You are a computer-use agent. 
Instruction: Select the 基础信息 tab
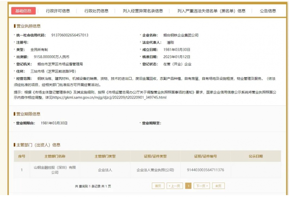23,11
